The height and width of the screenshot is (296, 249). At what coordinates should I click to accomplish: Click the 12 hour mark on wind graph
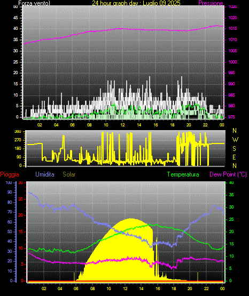(122, 125)
